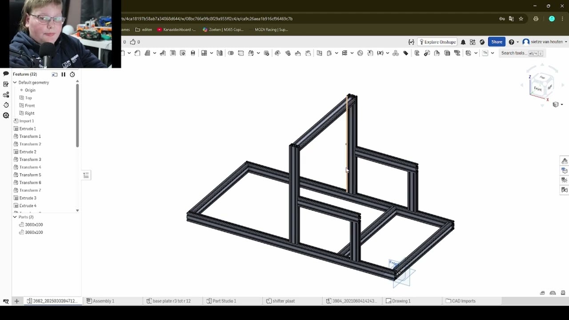Select the Linear pattern tool icon

[x=204, y=53]
